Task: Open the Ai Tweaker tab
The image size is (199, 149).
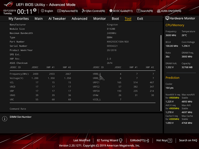Action: click(x=57, y=19)
